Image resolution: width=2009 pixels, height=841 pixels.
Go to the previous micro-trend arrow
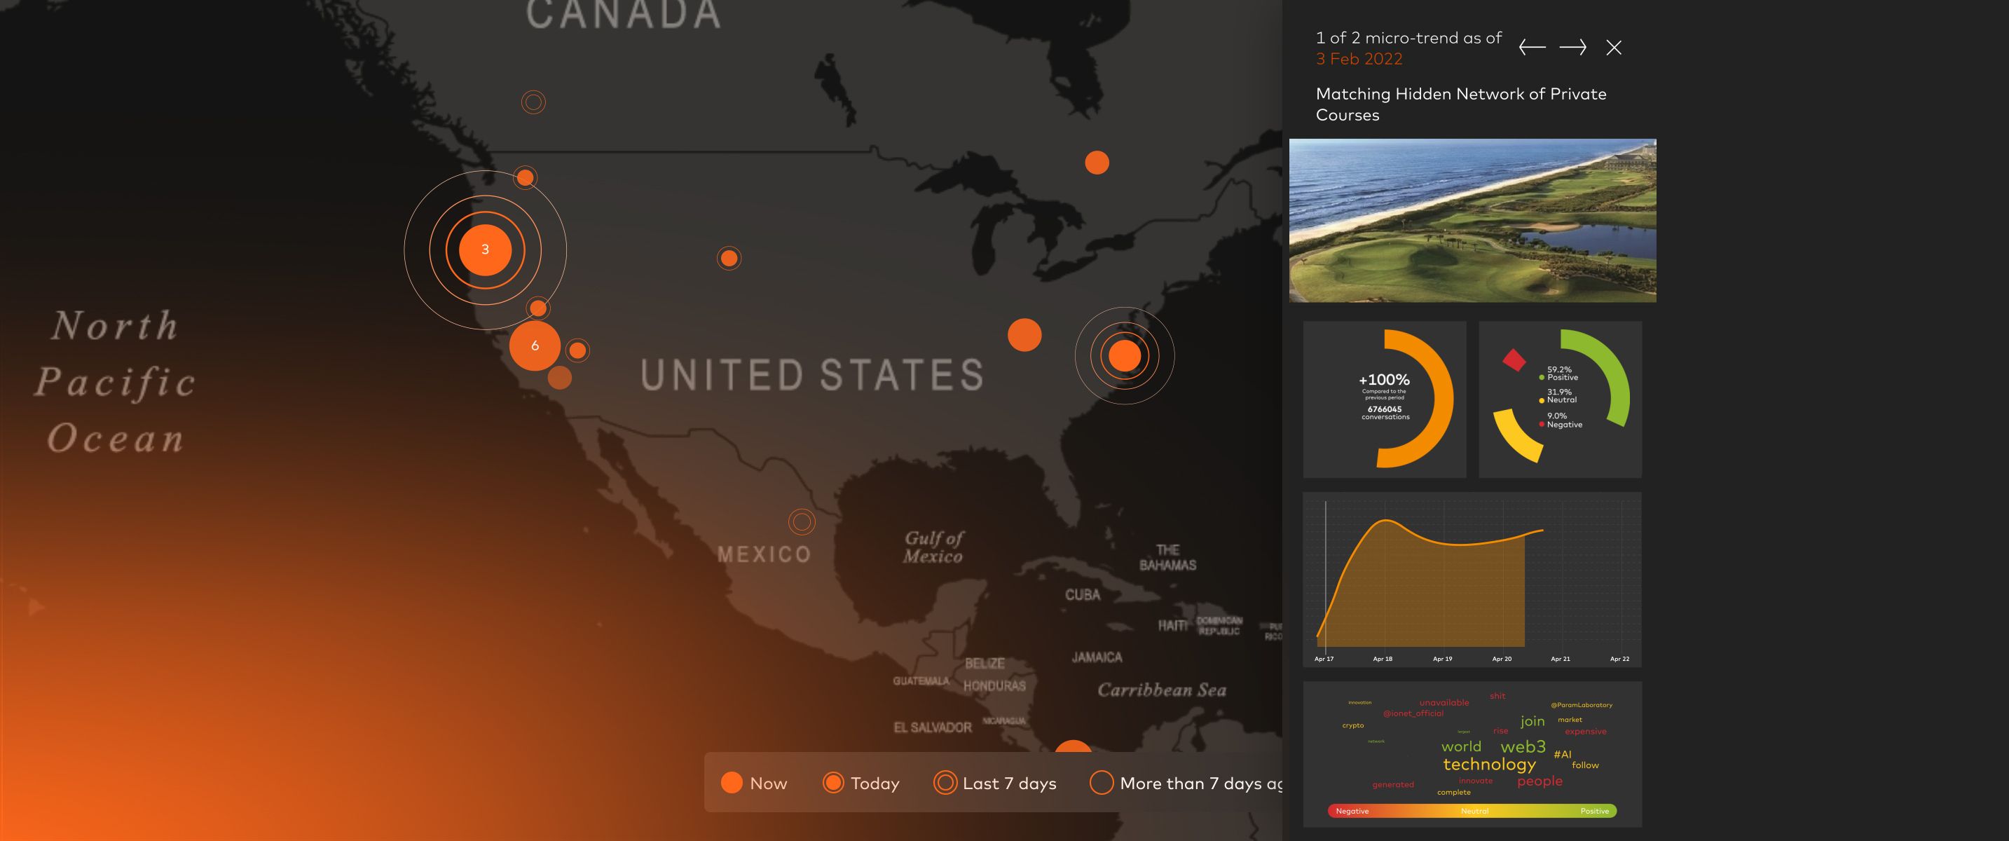coord(1532,48)
